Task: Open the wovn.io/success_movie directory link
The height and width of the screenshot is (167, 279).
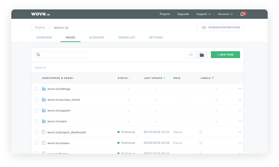Action: pos(64,100)
